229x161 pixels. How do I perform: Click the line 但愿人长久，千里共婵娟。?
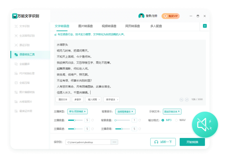(73, 93)
